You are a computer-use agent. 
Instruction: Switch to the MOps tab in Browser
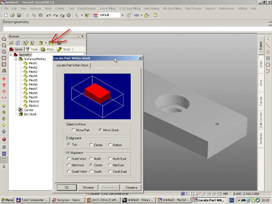pyautogui.click(x=48, y=49)
